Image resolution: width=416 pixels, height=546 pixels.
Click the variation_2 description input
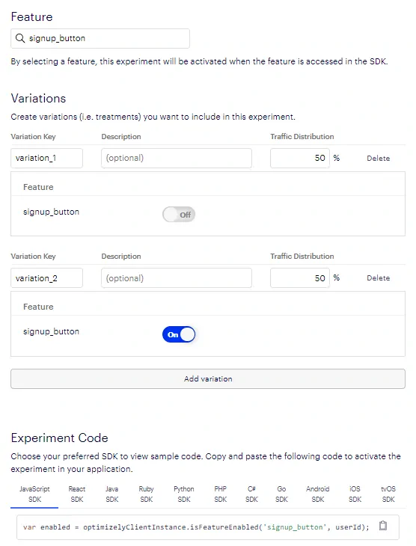click(177, 278)
